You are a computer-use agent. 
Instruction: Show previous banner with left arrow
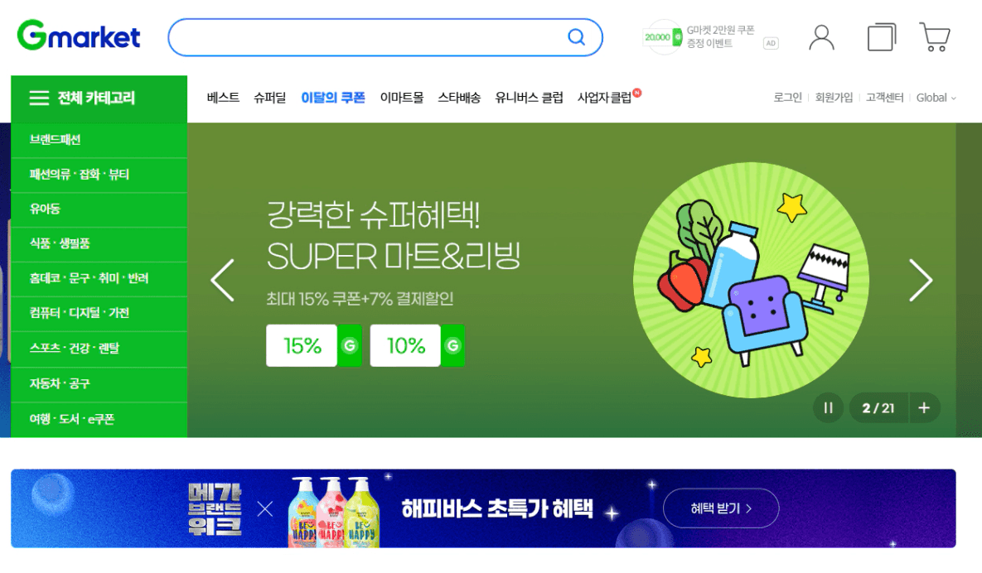point(222,280)
